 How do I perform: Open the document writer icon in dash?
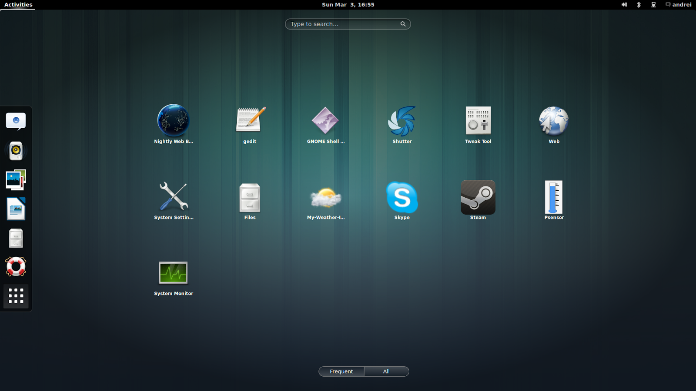(x=16, y=209)
